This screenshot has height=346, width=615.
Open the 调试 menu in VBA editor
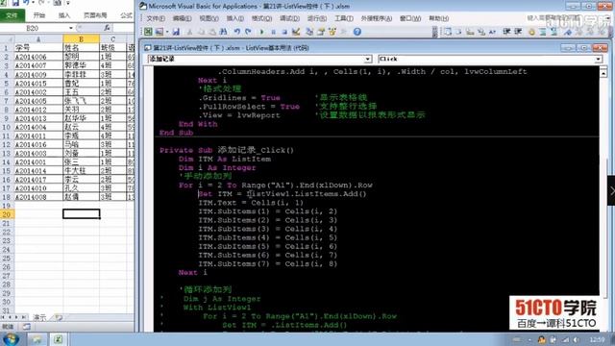tap(289, 18)
